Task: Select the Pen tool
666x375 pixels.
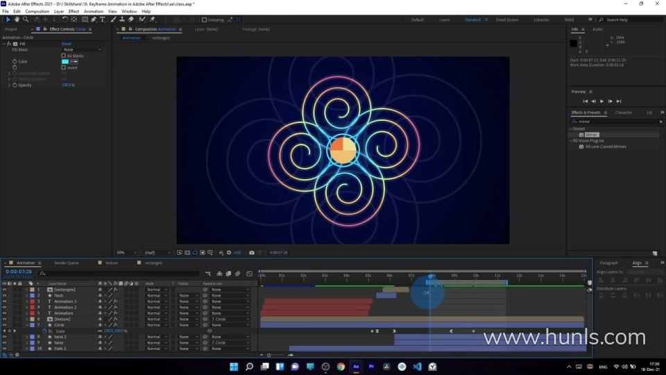Action: 94,19
